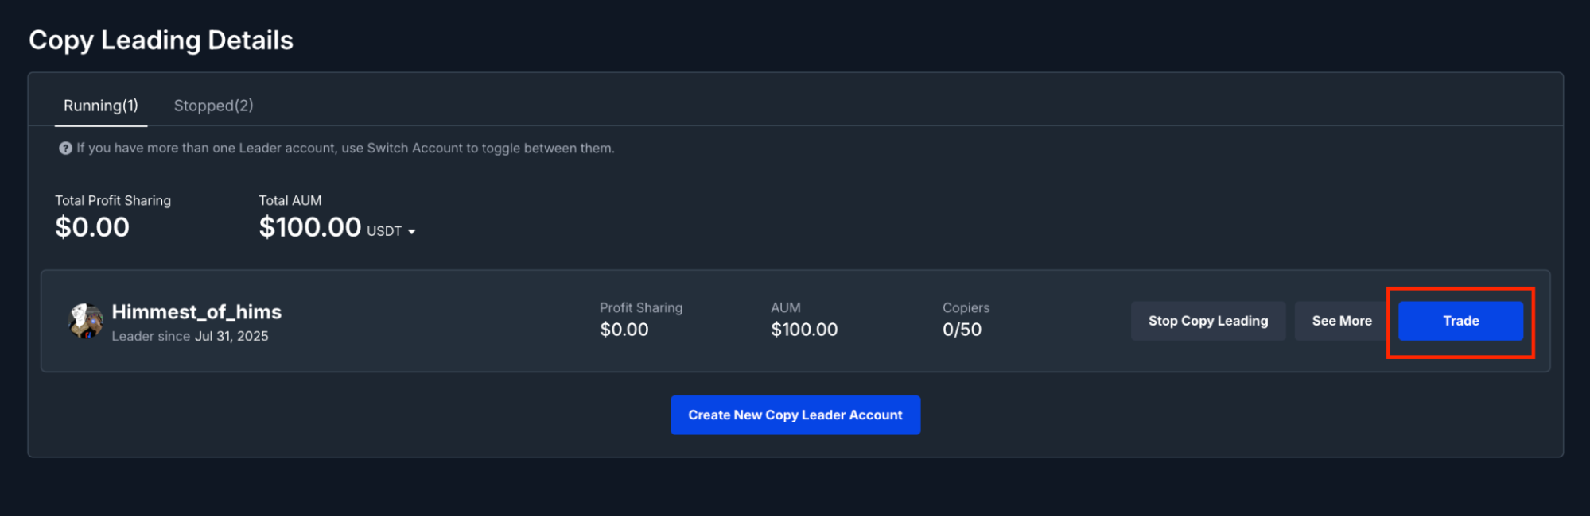Click the help question mark icon
The image size is (1590, 517).
(65, 149)
